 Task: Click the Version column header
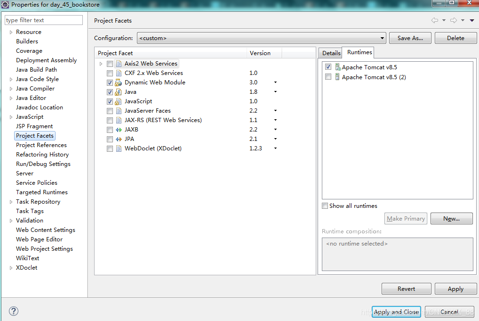pyautogui.click(x=264, y=53)
